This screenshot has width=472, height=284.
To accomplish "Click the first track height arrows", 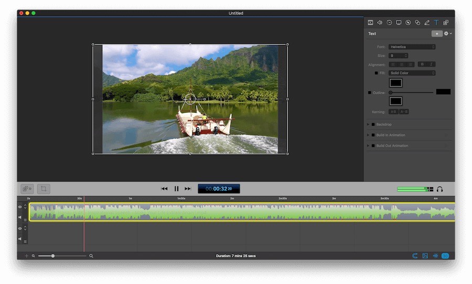I will pos(25,206).
